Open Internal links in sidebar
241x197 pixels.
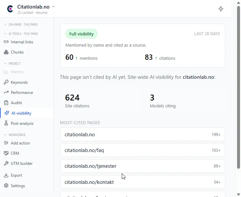(x=22, y=42)
